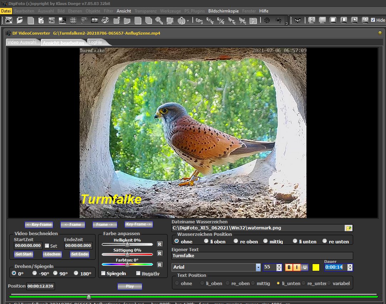Increase font size 55 with up stepper
The height and width of the screenshot is (304, 386).
279,265
